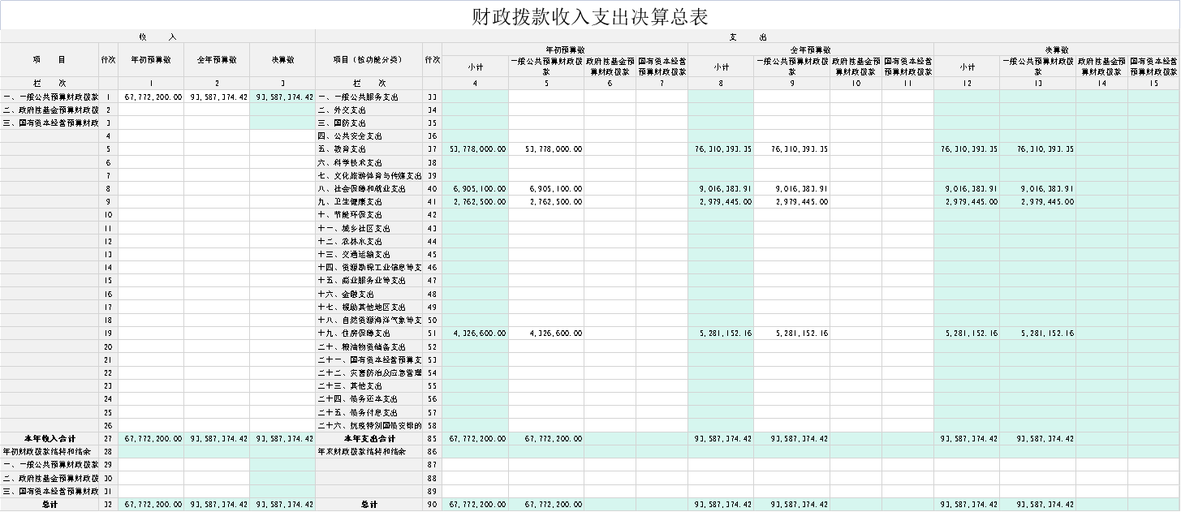Select 本年支出合计 决算数 小计 93,587,374.42

click(967, 438)
